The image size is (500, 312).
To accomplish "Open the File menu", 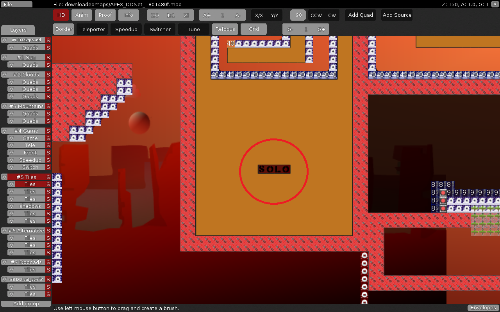I will pyautogui.click(x=16, y=4).
